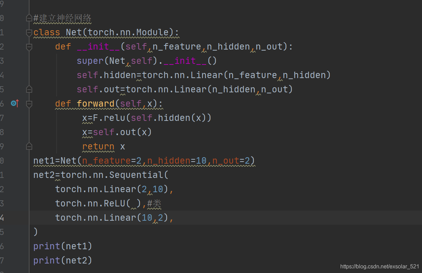Click the 'print(net1)' statement

63,246
